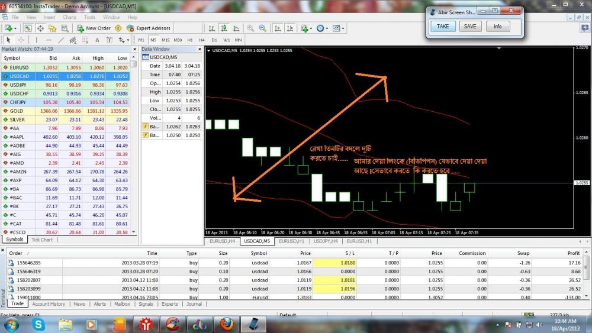Open the Periods clock icon

tap(320, 28)
